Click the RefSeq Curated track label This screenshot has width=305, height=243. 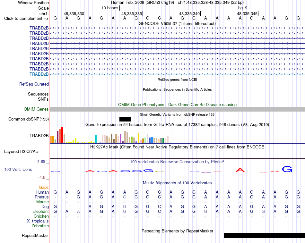pos(34,84)
